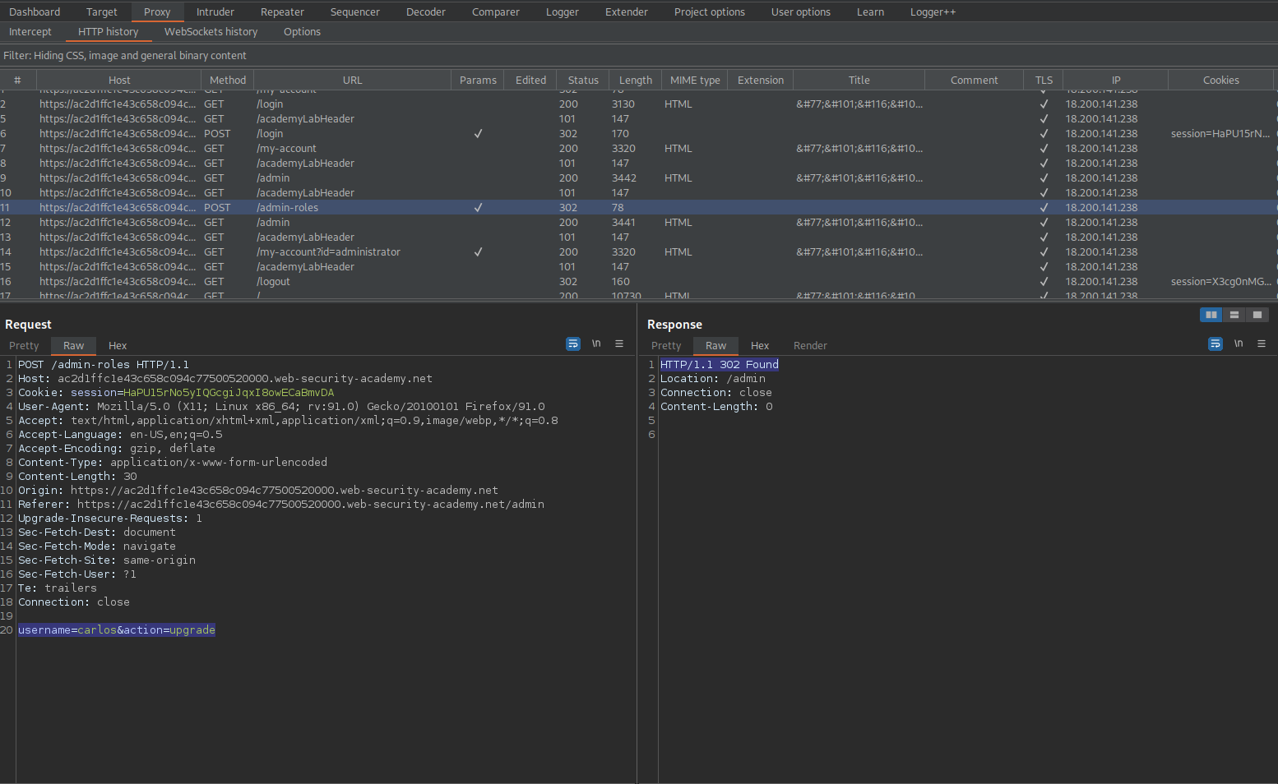Open the Repeater tab
Screen dimensions: 1278x784
pyautogui.click(x=282, y=12)
